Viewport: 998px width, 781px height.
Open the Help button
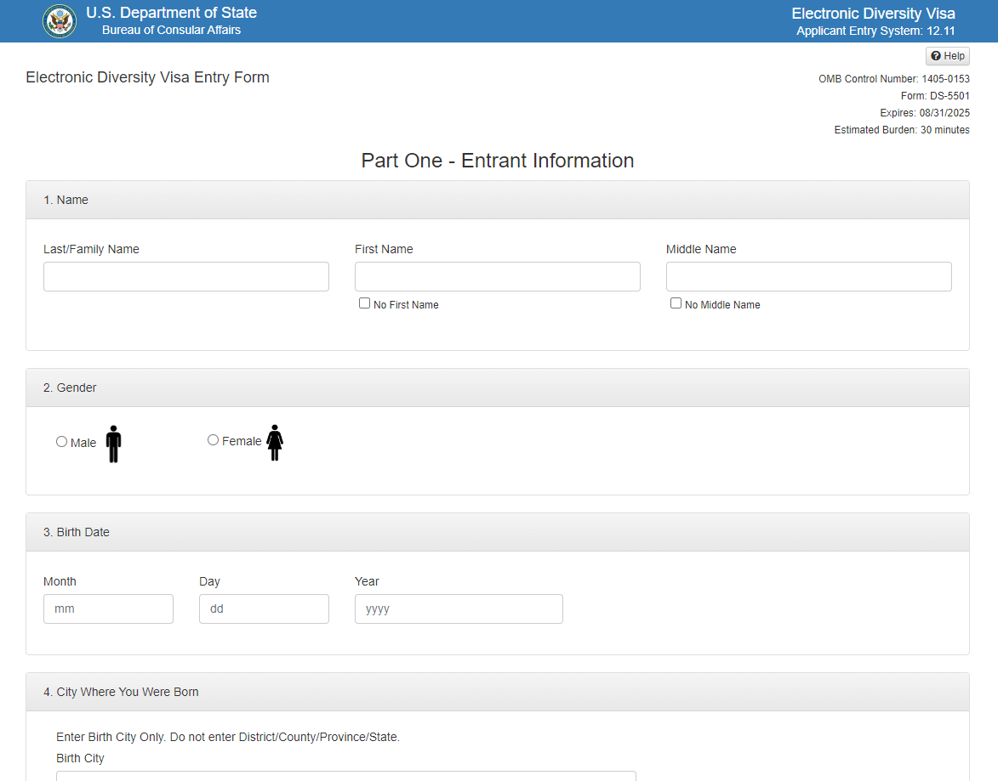[947, 56]
